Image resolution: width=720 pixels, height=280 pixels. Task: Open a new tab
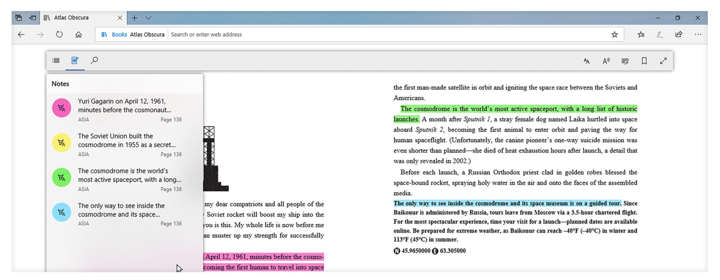(x=134, y=18)
